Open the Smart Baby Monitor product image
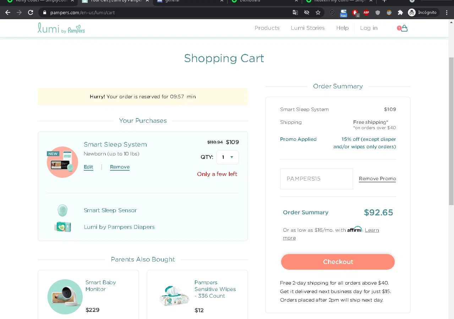The height and width of the screenshot is (319, 454). 65,297
